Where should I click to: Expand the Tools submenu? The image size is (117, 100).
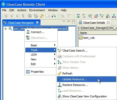tap(41, 50)
